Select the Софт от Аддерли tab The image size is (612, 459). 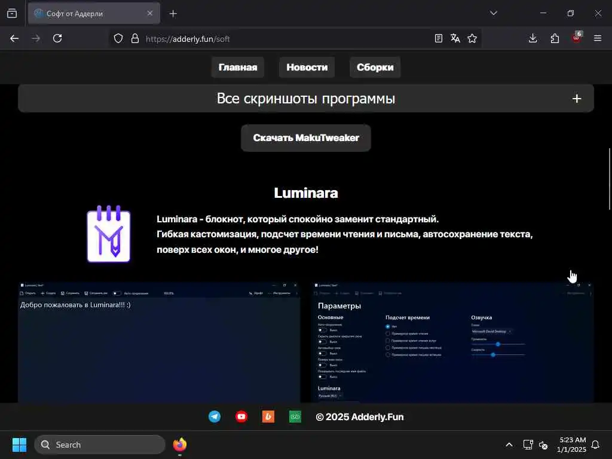pyautogui.click(x=94, y=14)
